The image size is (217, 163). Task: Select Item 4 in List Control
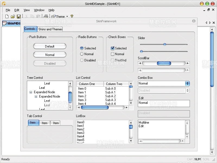(82, 104)
